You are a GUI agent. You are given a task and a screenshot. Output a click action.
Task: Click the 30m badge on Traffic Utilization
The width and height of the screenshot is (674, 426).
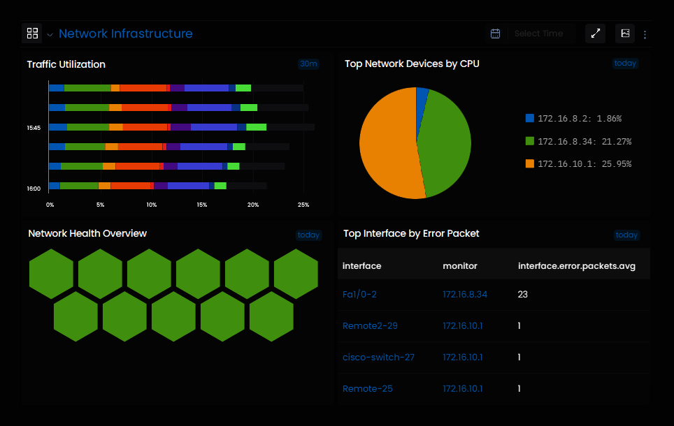tap(308, 64)
